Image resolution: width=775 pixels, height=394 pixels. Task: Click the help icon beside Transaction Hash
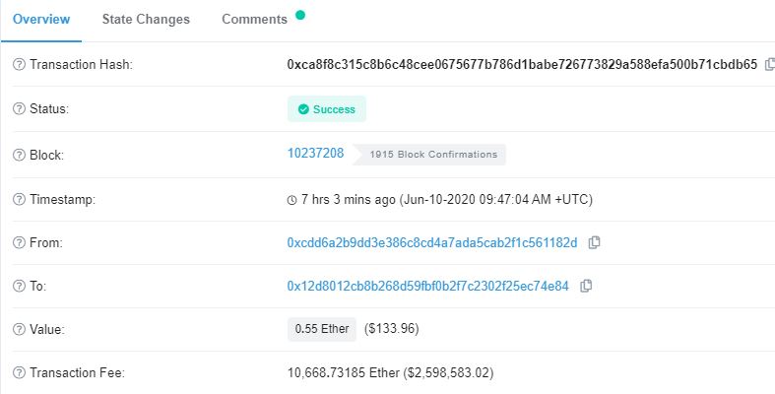(19, 65)
